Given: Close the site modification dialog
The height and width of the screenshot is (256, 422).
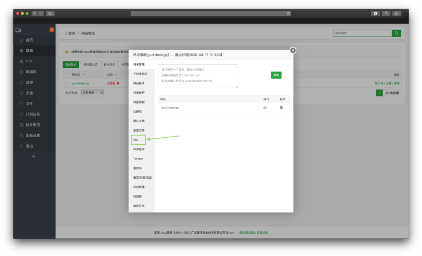Looking at the screenshot, I should [x=293, y=50].
